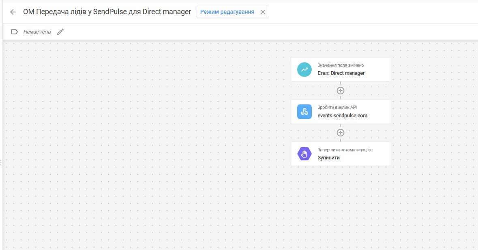
Task: Click the blue webhook API icon
Action: [304, 112]
